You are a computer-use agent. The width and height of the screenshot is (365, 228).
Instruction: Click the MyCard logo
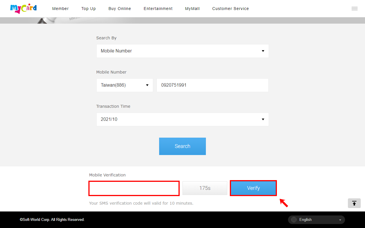[x=23, y=9]
